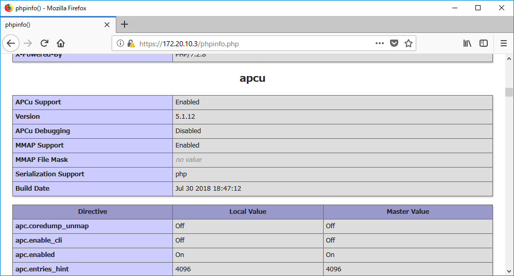Click the scrollbar down arrow
The image size is (514, 276).
pos(509,271)
